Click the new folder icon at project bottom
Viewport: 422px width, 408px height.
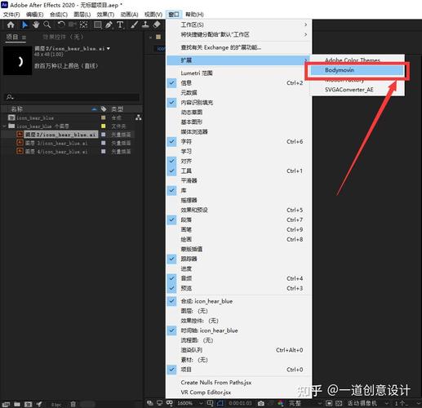coord(17,404)
